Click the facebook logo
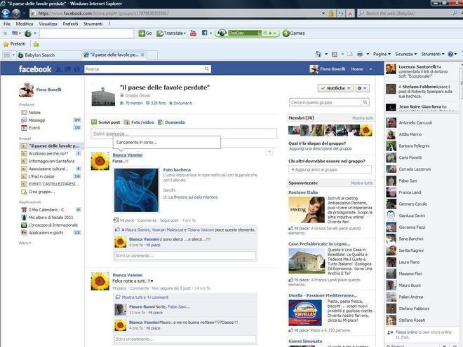The width and height of the screenshot is (463, 347). tap(35, 69)
